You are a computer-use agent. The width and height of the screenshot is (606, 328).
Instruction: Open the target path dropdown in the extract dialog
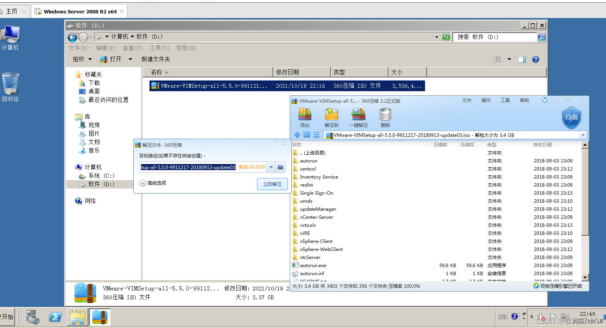pyautogui.click(x=271, y=167)
